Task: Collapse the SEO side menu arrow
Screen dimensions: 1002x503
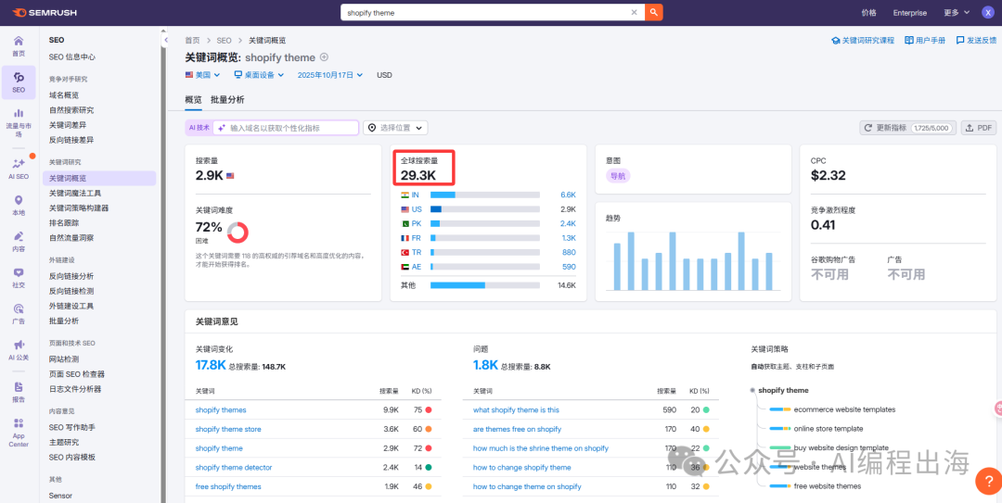Action: 165,40
